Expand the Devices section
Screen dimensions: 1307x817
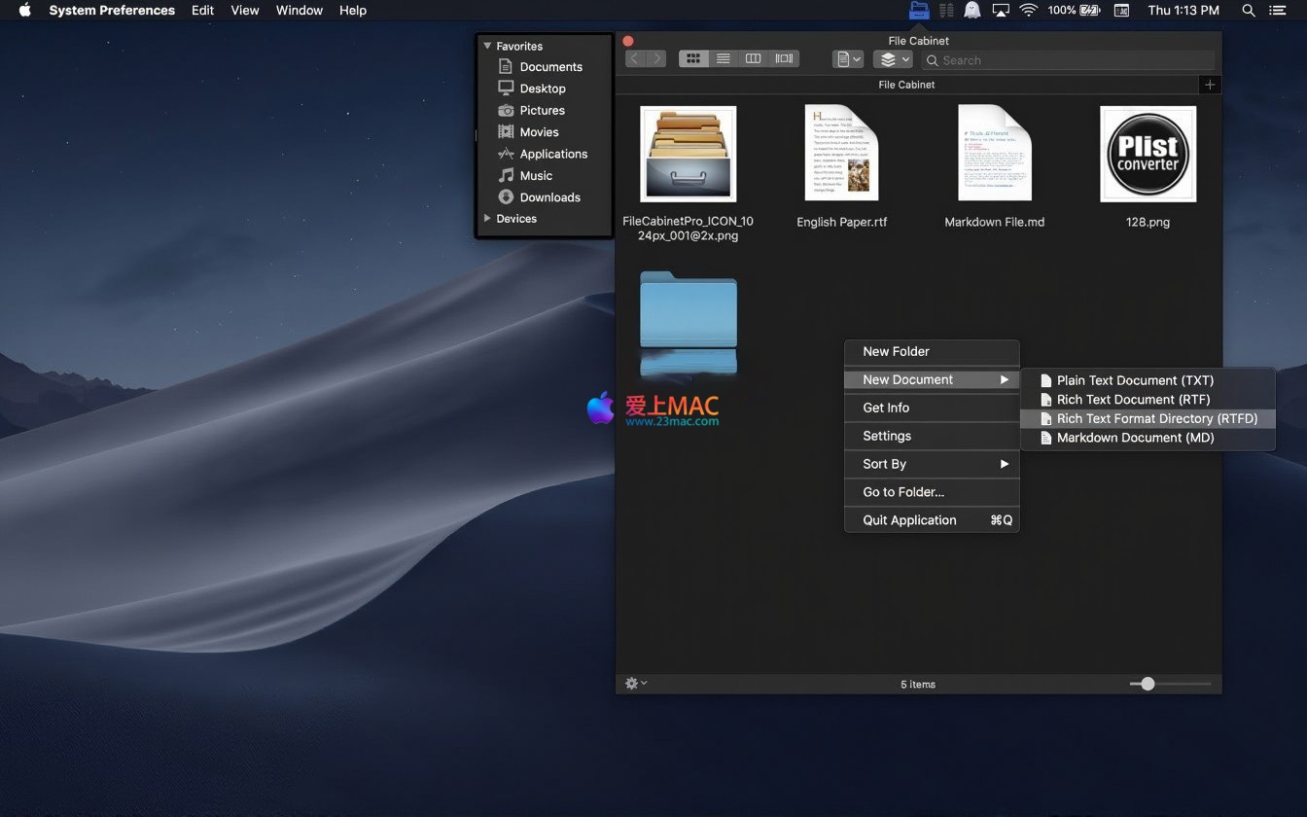pos(487,219)
